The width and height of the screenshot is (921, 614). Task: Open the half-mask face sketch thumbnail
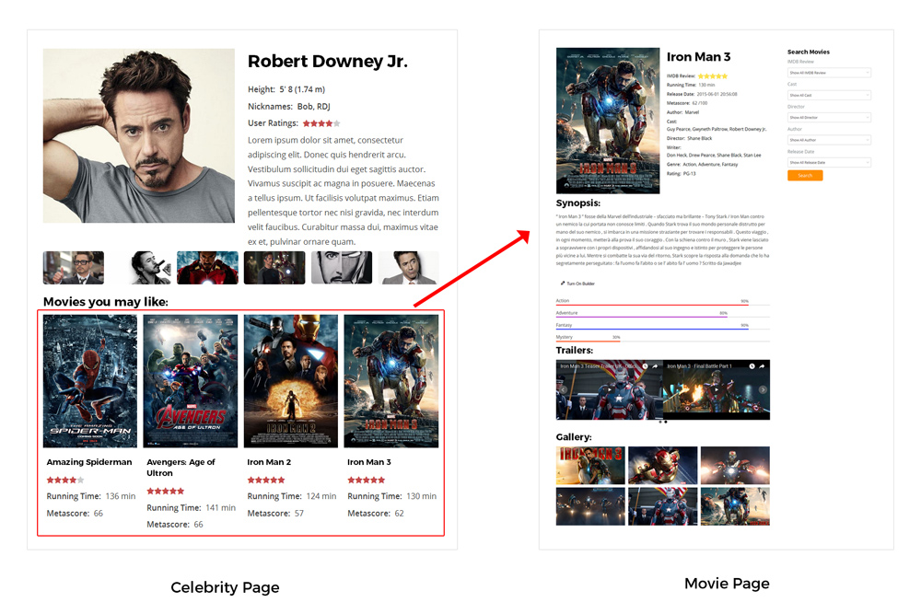coord(342,268)
